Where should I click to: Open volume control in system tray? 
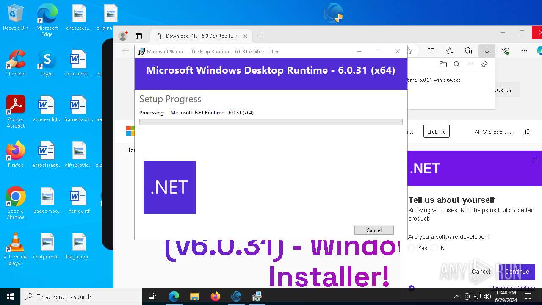(487, 297)
